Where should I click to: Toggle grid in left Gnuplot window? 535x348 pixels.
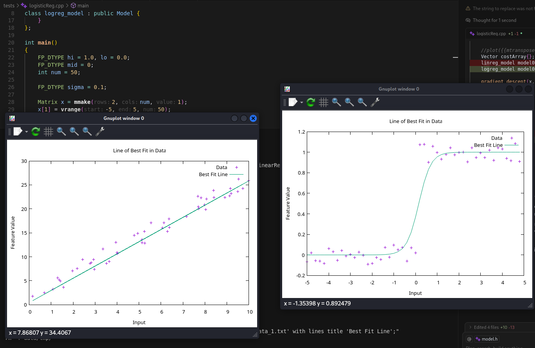(x=48, y=132)
